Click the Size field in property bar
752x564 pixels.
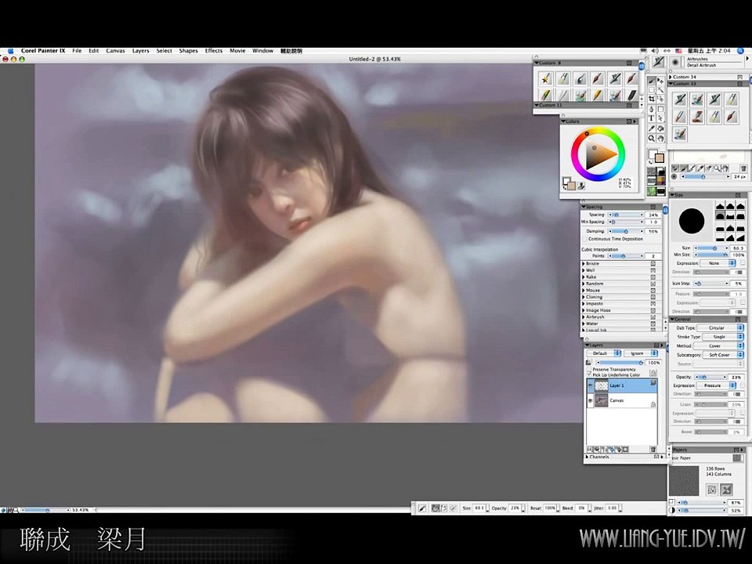tap(479, 508)
